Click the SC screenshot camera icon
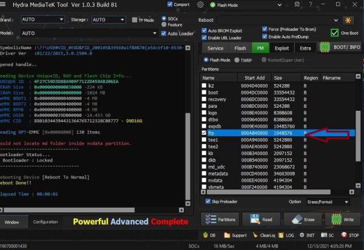 click(x=324, y=235)
